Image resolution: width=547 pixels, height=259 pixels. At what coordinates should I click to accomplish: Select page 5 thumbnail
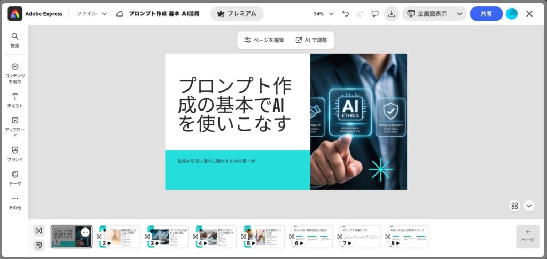(x=264, y=237)
